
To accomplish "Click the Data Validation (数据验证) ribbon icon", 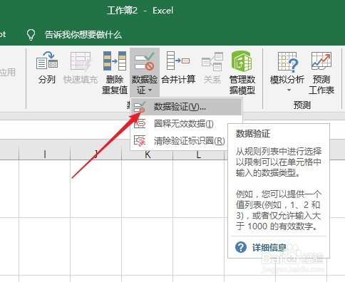I will [x=144, y=61].
